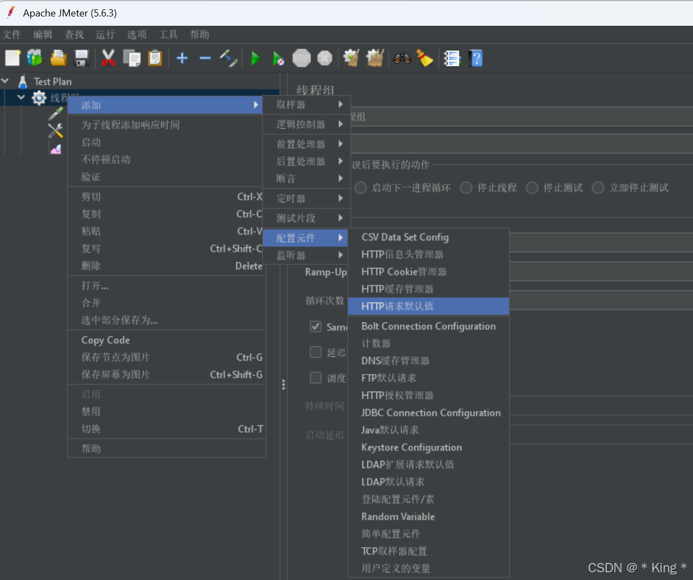Expand the 逻辑控制器 submenu
Image resolution: width=693 pixels, height=580 pixels.
[307, 124]
